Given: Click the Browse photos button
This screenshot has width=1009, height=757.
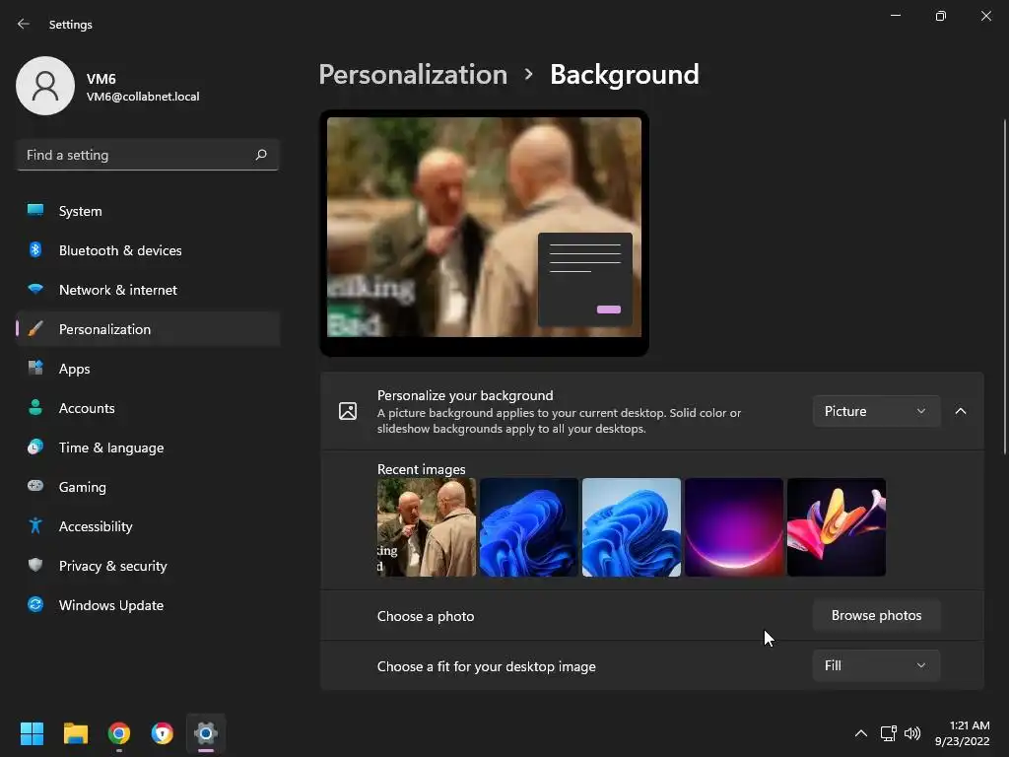Looking at the screenshot, I should click(x=876, y=615).
